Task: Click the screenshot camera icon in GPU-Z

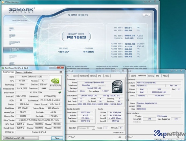Action: [61, 72]
